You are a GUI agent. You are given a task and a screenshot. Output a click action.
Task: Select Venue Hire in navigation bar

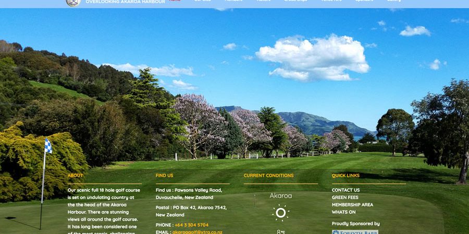tap(331, 1)
